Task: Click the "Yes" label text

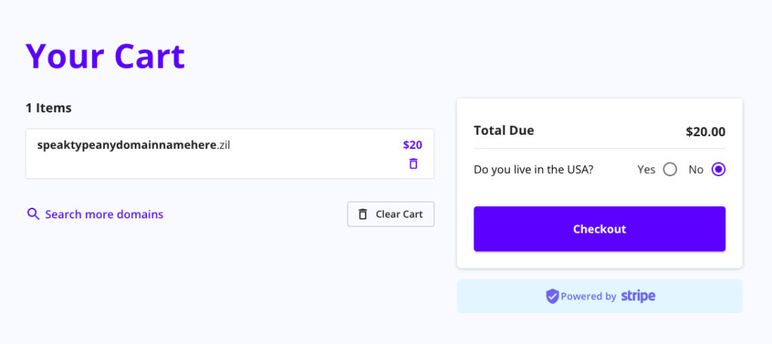Action: pos(646,169)
